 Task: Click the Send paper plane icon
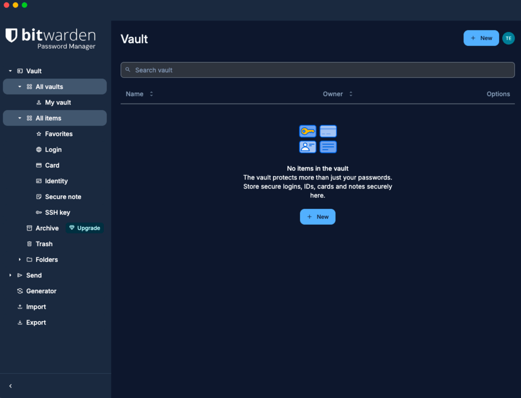coord(20,275)
